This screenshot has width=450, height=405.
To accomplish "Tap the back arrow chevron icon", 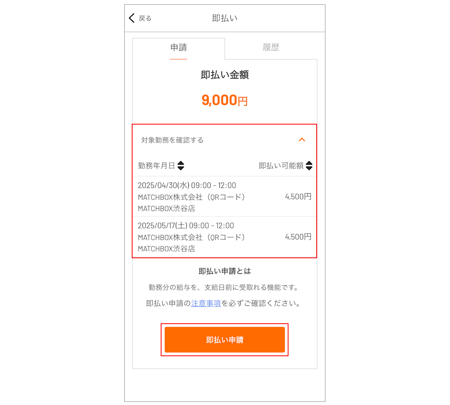I will click(x=132, y=18).
